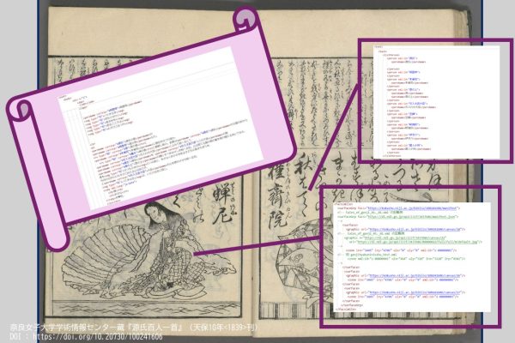Select the facsimile surface XML code panel
The width and height of the screenshot is (515, 343).
click(412, 256)
